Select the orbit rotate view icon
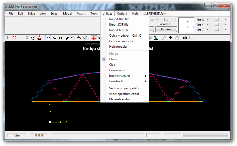Viewport: 237px width, 146px height. click(x=67, y=38)
